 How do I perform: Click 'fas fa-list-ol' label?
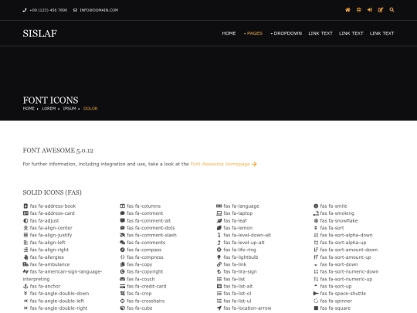point(237,294)
